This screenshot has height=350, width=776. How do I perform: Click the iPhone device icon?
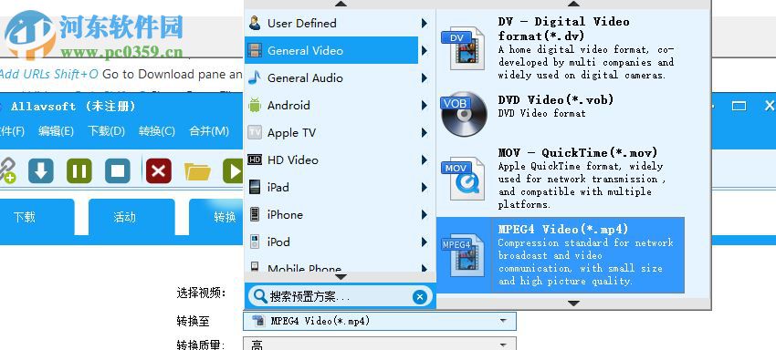(x=255, y=214)
